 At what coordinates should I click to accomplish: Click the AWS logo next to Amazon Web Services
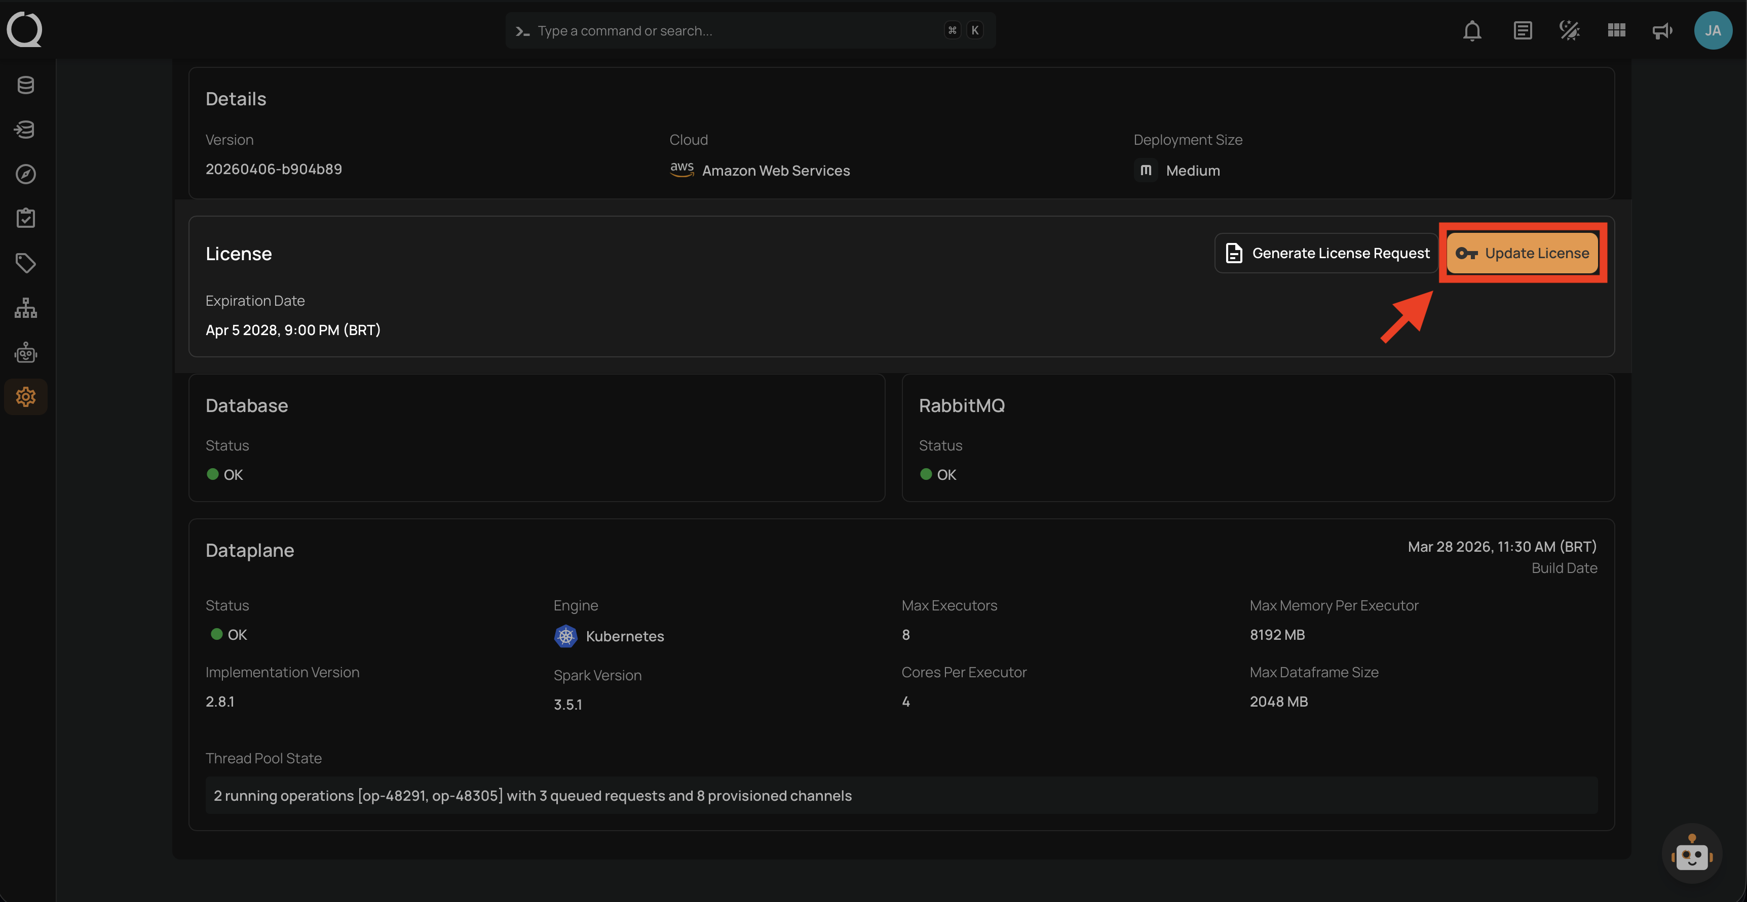(x=681, y=170)
